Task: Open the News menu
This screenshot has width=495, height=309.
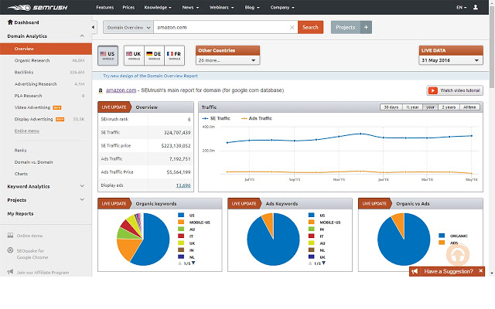Action: pyautogui.click(x=190, y=7)
